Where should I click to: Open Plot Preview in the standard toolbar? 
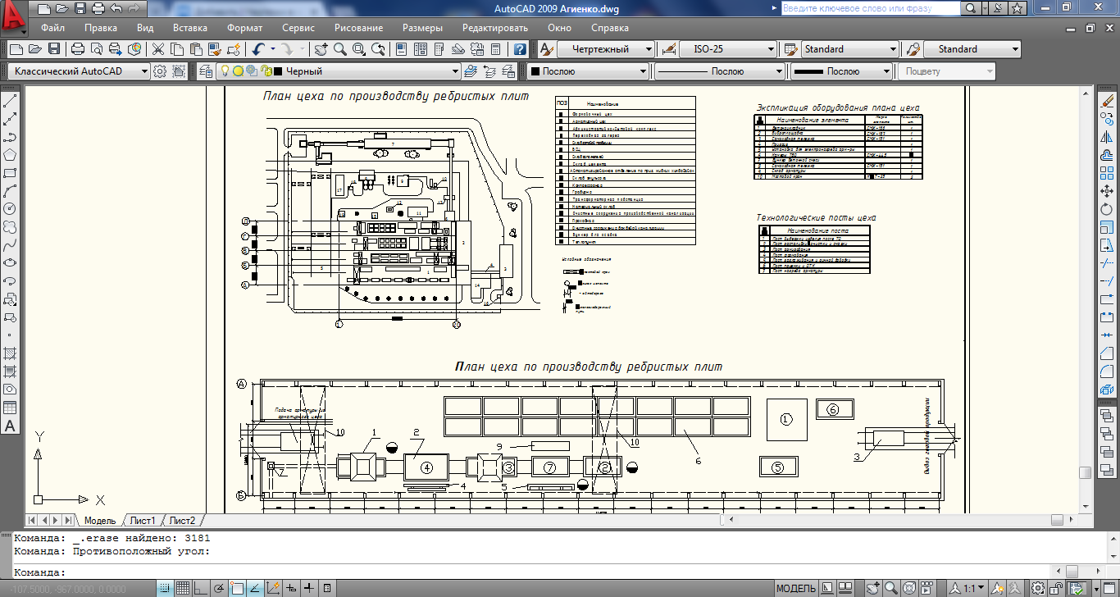97,49
